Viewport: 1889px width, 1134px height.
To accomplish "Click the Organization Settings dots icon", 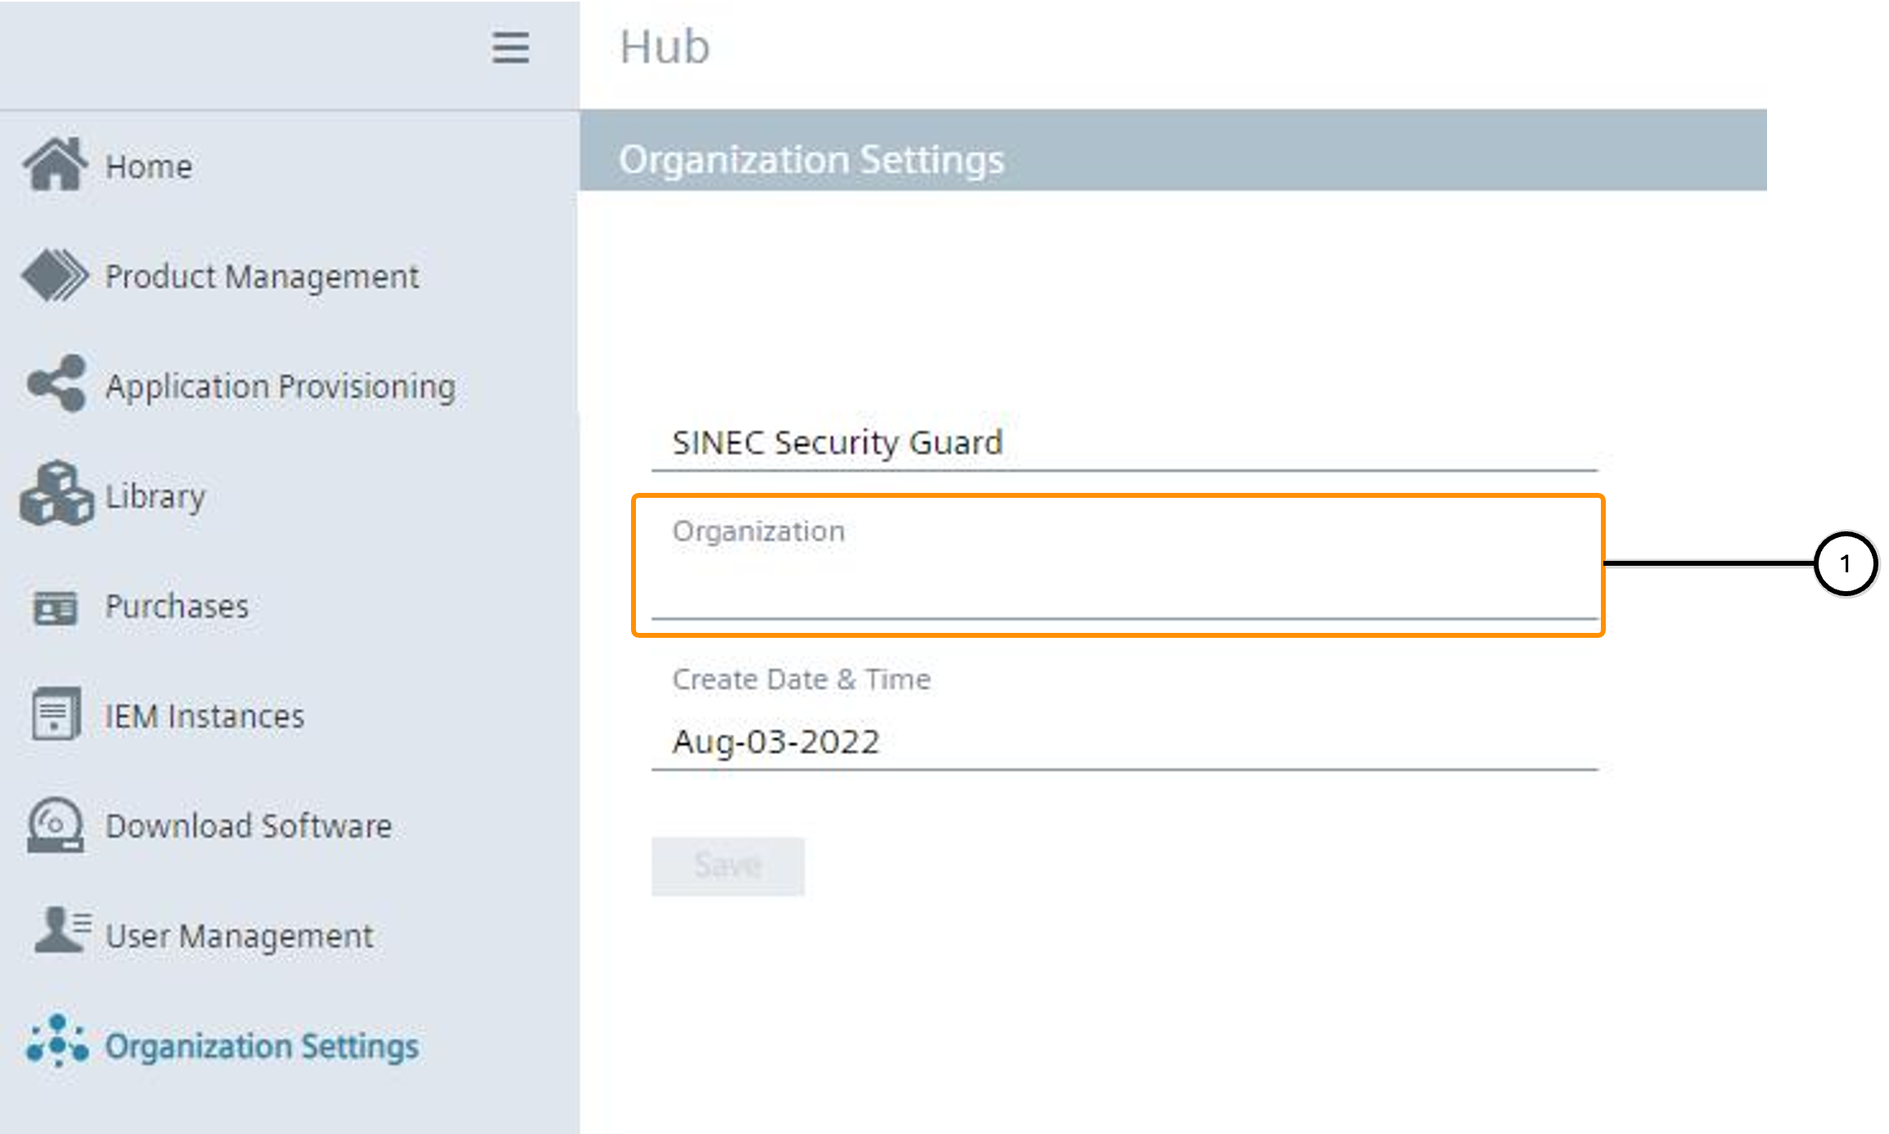I will 57,1042.
